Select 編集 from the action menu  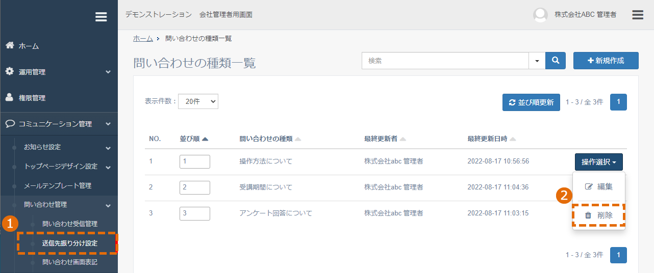coord(599,186)
